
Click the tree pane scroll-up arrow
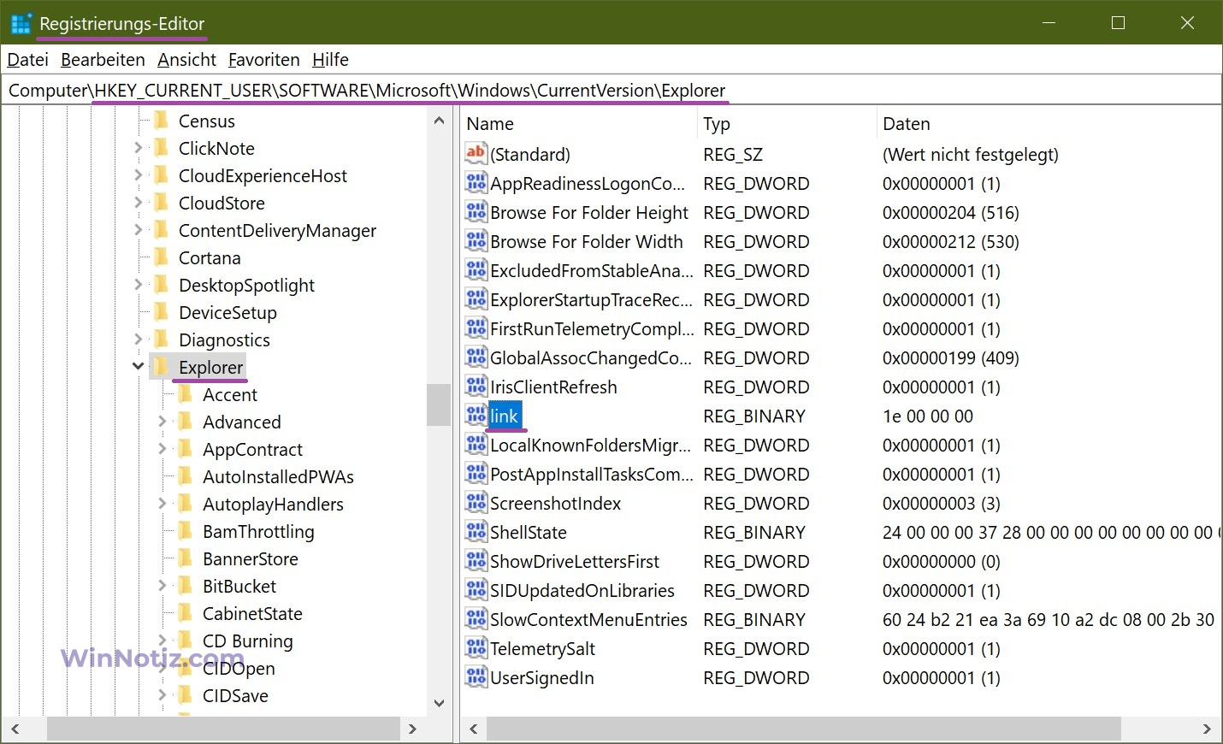point(439,121)
